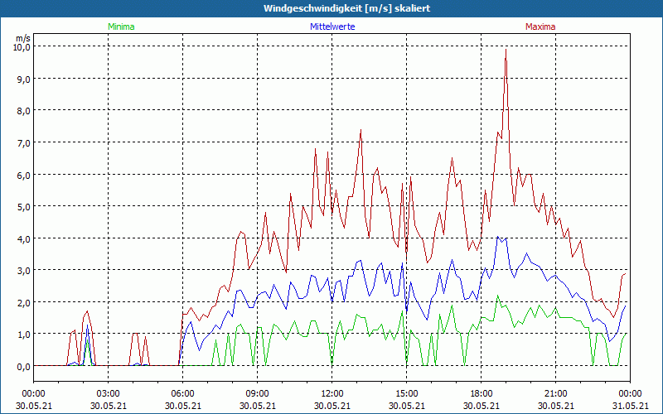Click the 7,0 y-axis value
The image size is (663, 414).
24,142
